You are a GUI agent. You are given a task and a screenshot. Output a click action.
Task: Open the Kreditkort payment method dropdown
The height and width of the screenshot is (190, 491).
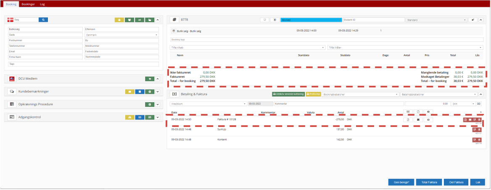click(x=208, y=103)
